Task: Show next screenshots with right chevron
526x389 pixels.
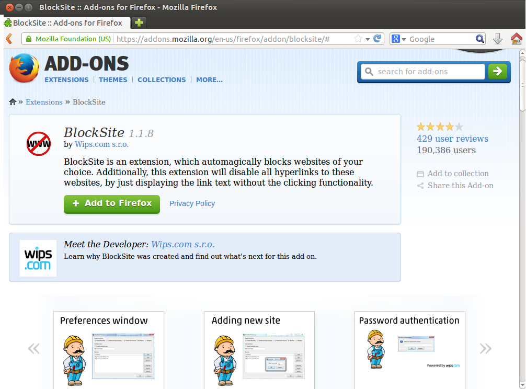Action: [485, 348]
